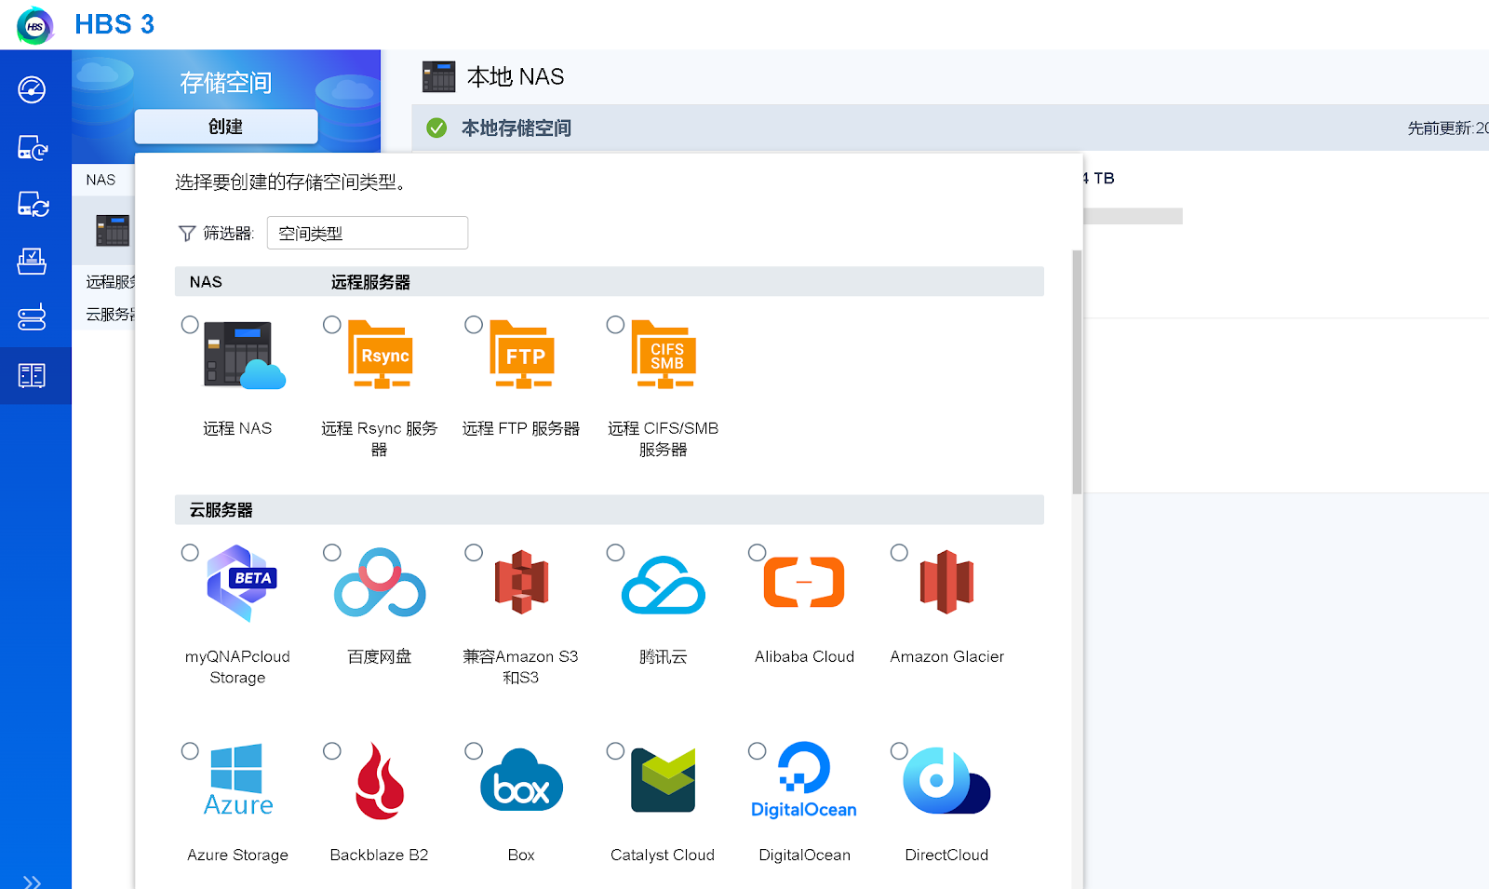Click the myQNAPcloud BETA icon

241,583
